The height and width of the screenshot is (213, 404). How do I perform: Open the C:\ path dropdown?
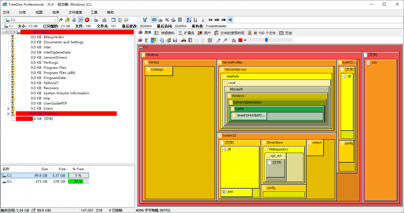click(55, 20)
